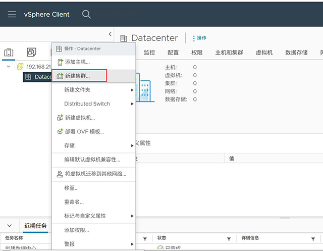Screen dimensions: 323x251
Task: Sort by 任务名称 column header
Action: point(14,238)
